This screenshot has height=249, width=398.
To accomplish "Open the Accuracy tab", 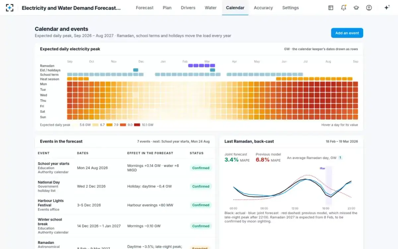I will (263, 8).
